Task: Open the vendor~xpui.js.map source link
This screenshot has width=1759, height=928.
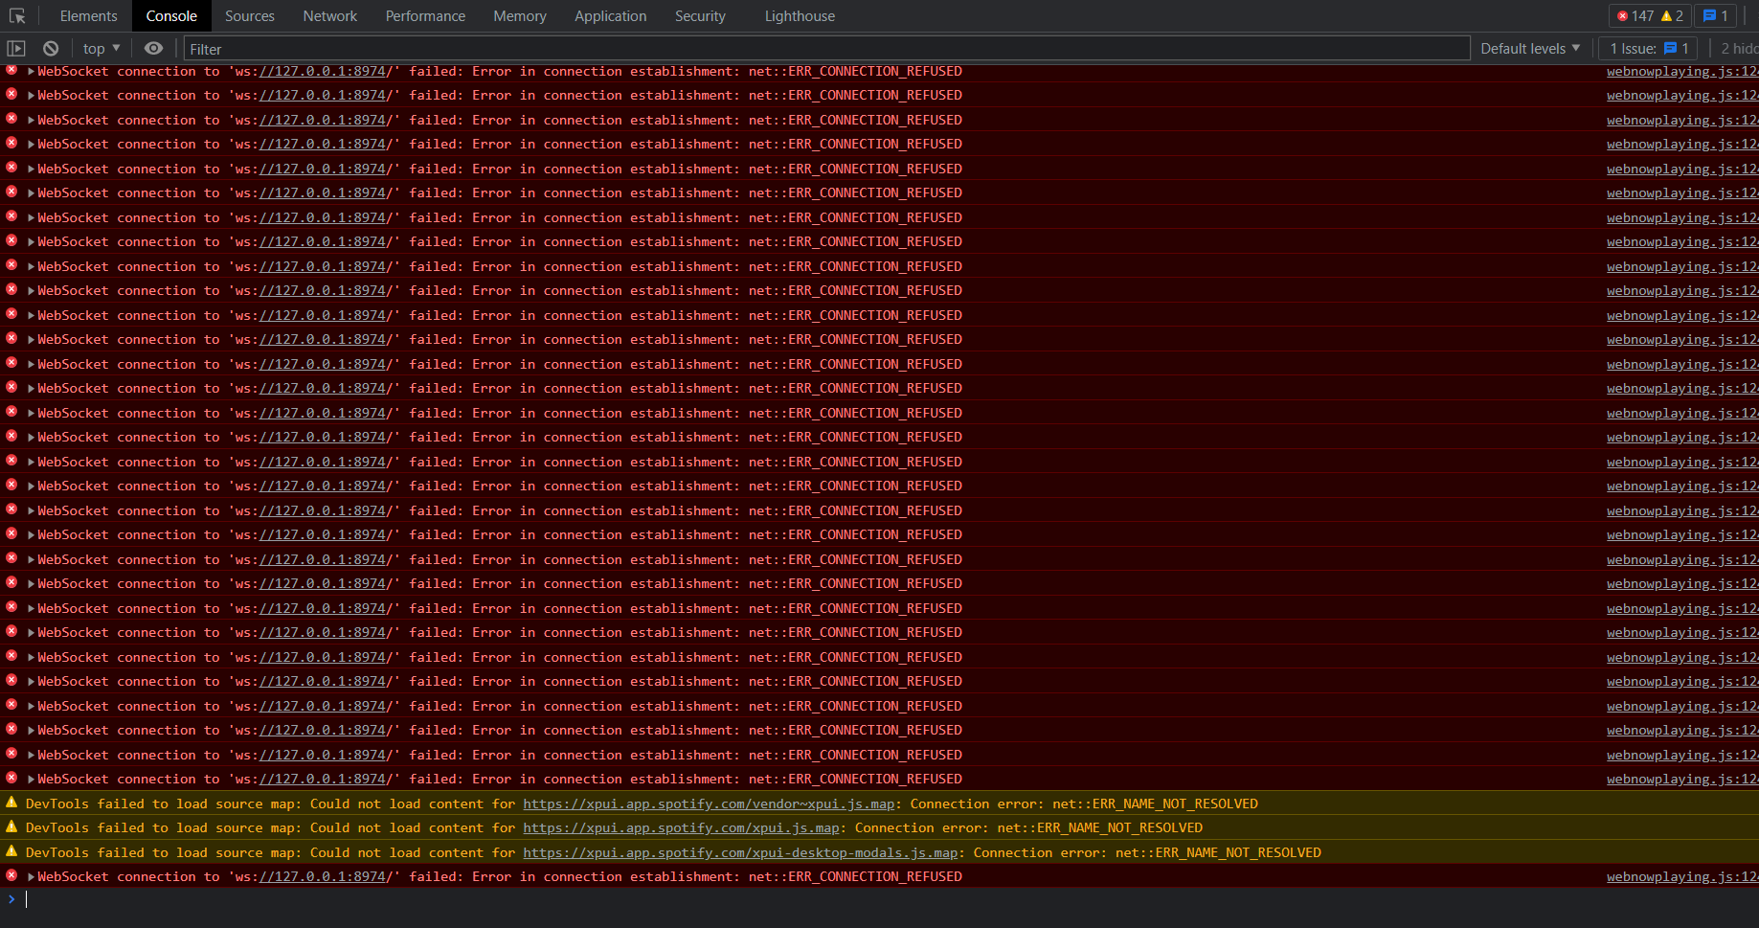Action: [707, 804]
